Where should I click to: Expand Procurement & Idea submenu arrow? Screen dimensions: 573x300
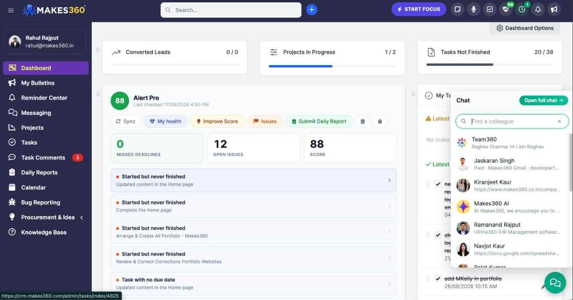click(82, 217)
